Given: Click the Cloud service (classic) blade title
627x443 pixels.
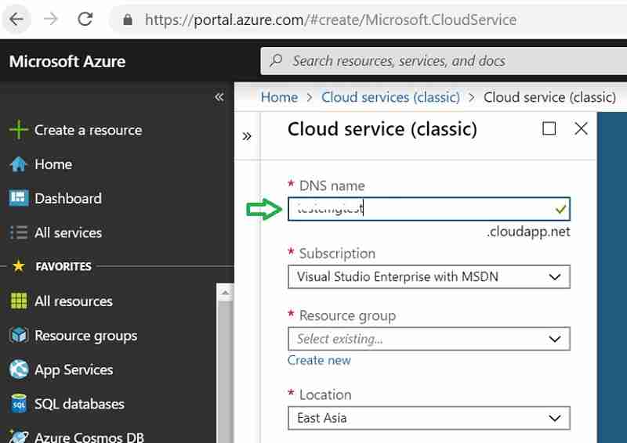Looking at the screenshot, I should (x=382, y=129).
